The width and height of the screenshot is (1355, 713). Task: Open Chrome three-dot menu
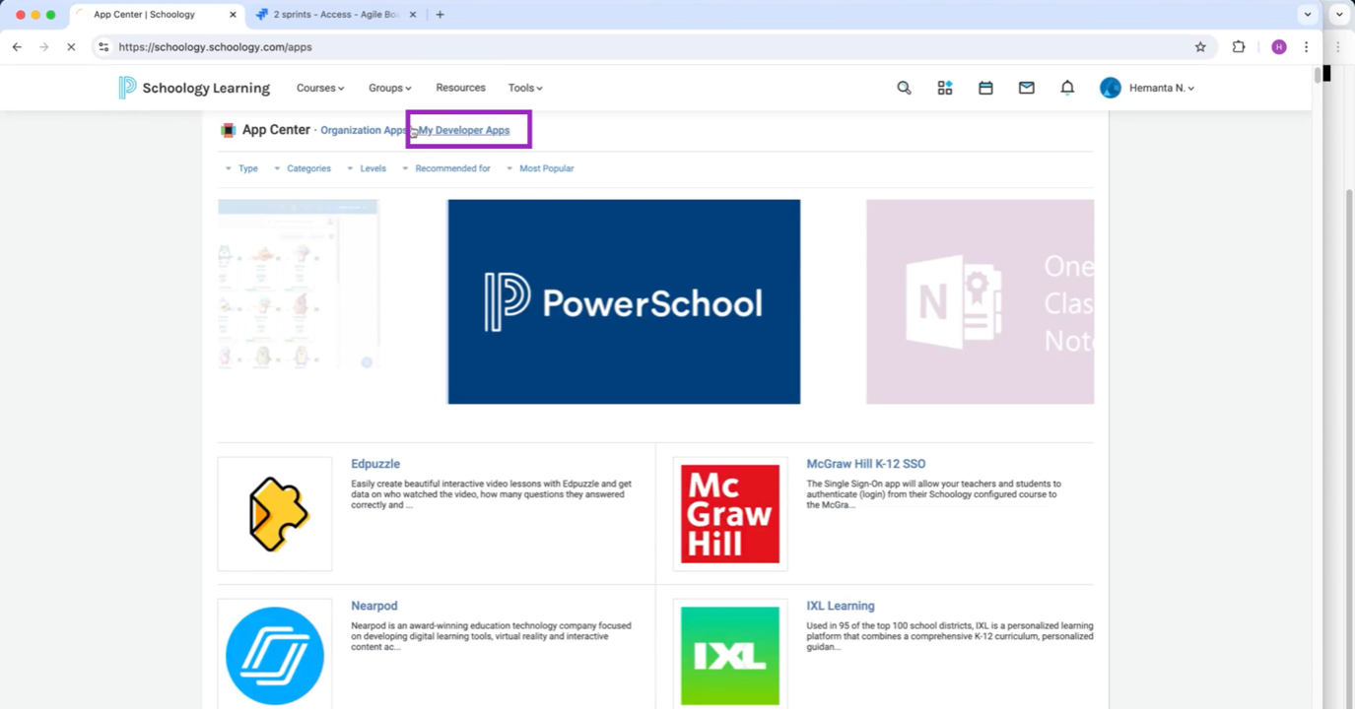coord(1307,46)
